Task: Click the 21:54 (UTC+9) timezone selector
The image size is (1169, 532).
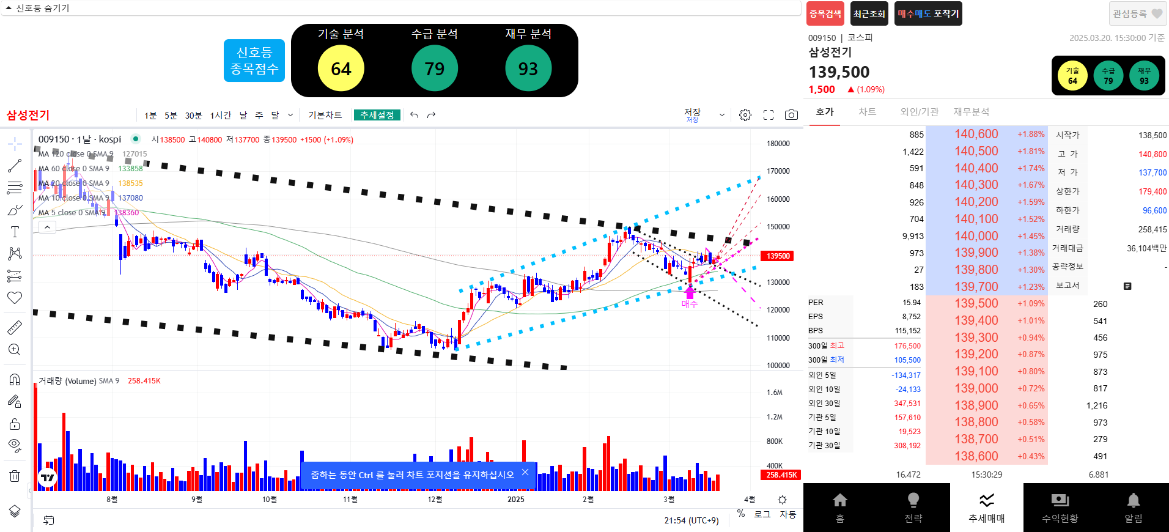Action: click(x=691, y=520)
